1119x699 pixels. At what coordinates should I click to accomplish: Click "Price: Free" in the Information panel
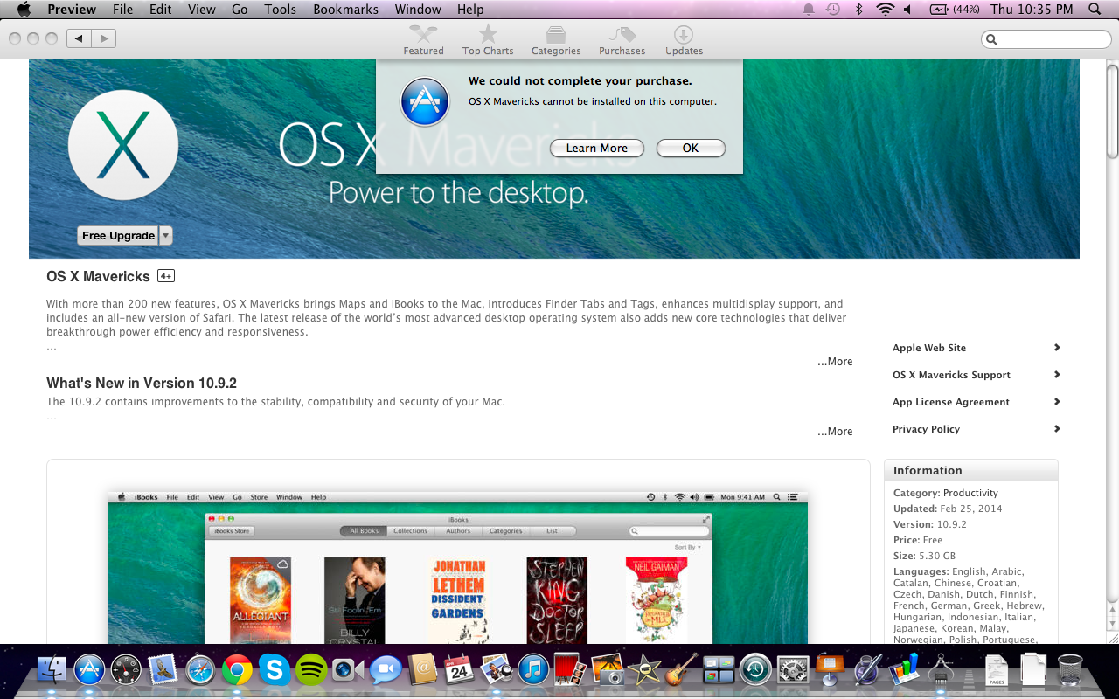[x=918, y=540]
